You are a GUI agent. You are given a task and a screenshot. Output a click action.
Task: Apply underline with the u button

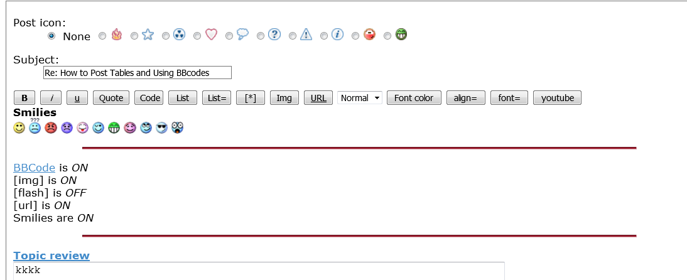(77, 98)
